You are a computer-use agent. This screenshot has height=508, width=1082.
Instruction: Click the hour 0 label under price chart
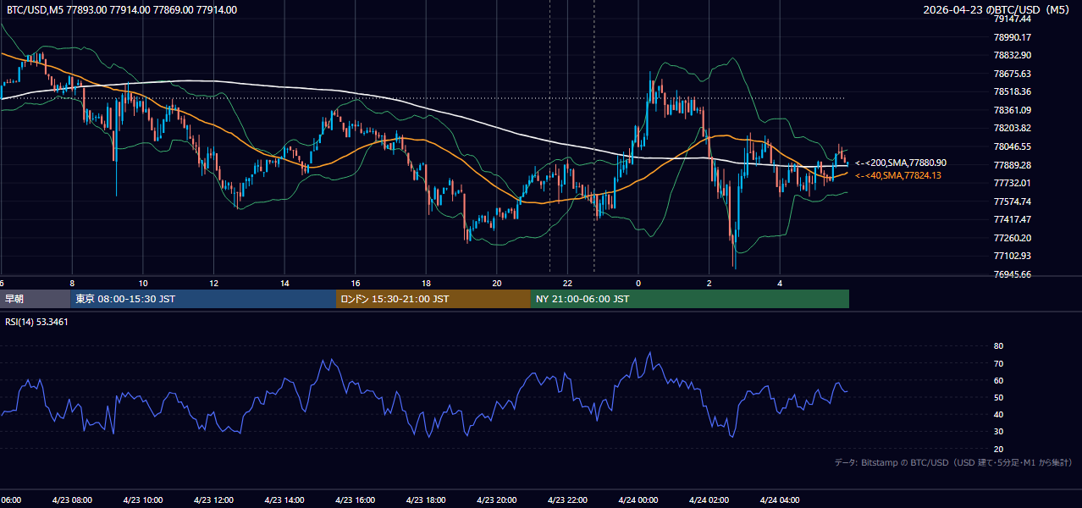638,283
